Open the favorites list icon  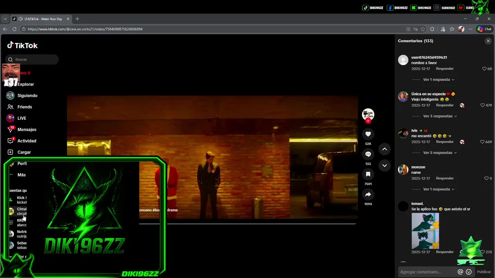coord(452,29)
